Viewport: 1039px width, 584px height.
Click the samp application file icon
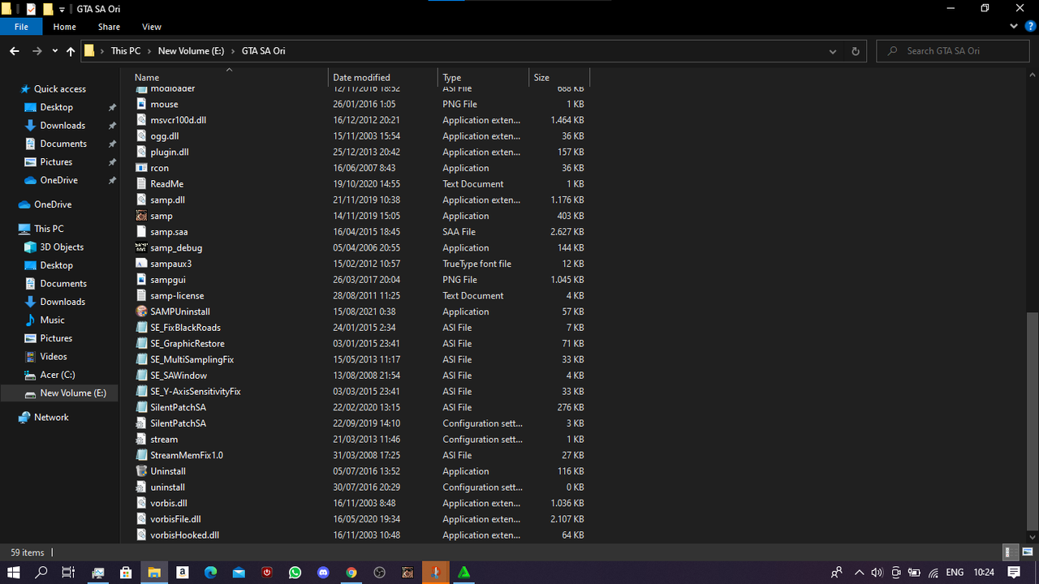pos(142,216)
